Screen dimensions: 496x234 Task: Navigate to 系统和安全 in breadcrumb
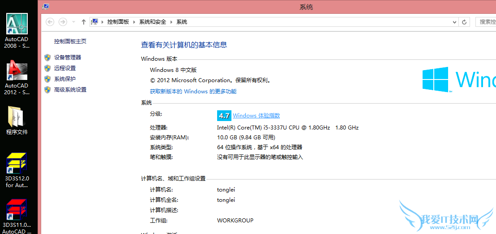pyautogui.click(x=153, y=22)
